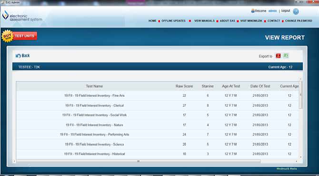Click the Mindmuzik Media footer link
This screenshot has width=319, height=176.
pos(286,169)
